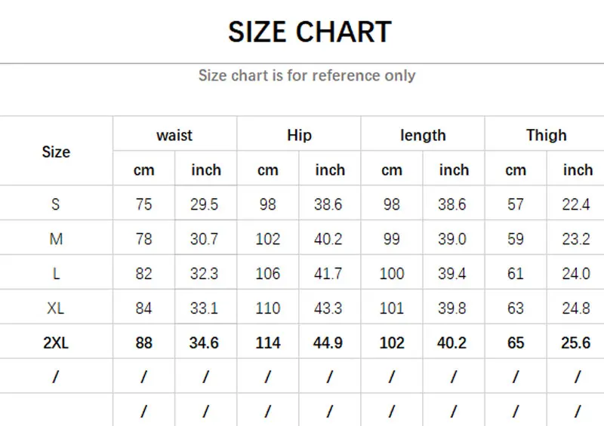Click the length value 39.4 inch
604x426 pixels.
click(x=452, y=274)
